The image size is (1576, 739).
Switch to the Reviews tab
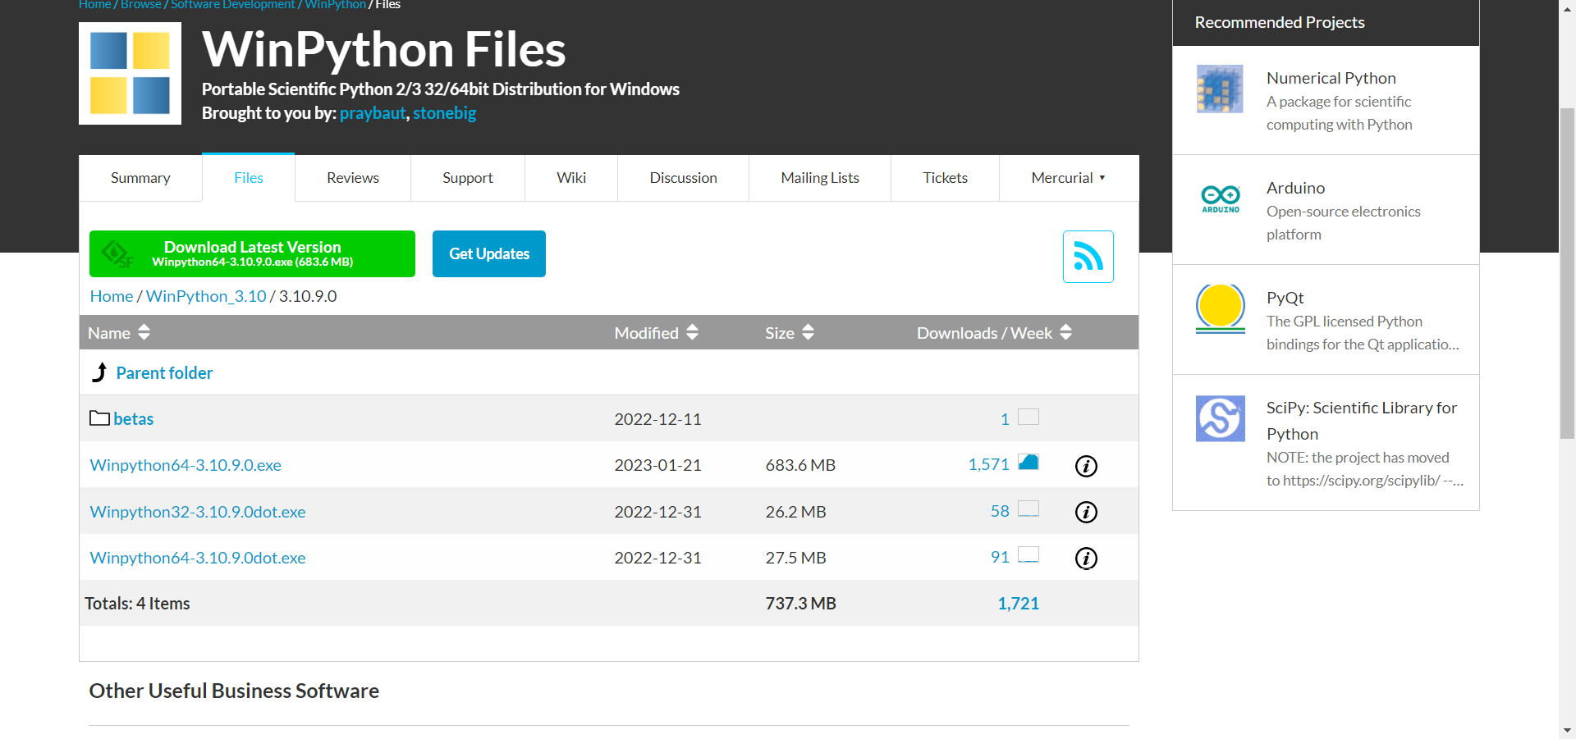[352, 178]
